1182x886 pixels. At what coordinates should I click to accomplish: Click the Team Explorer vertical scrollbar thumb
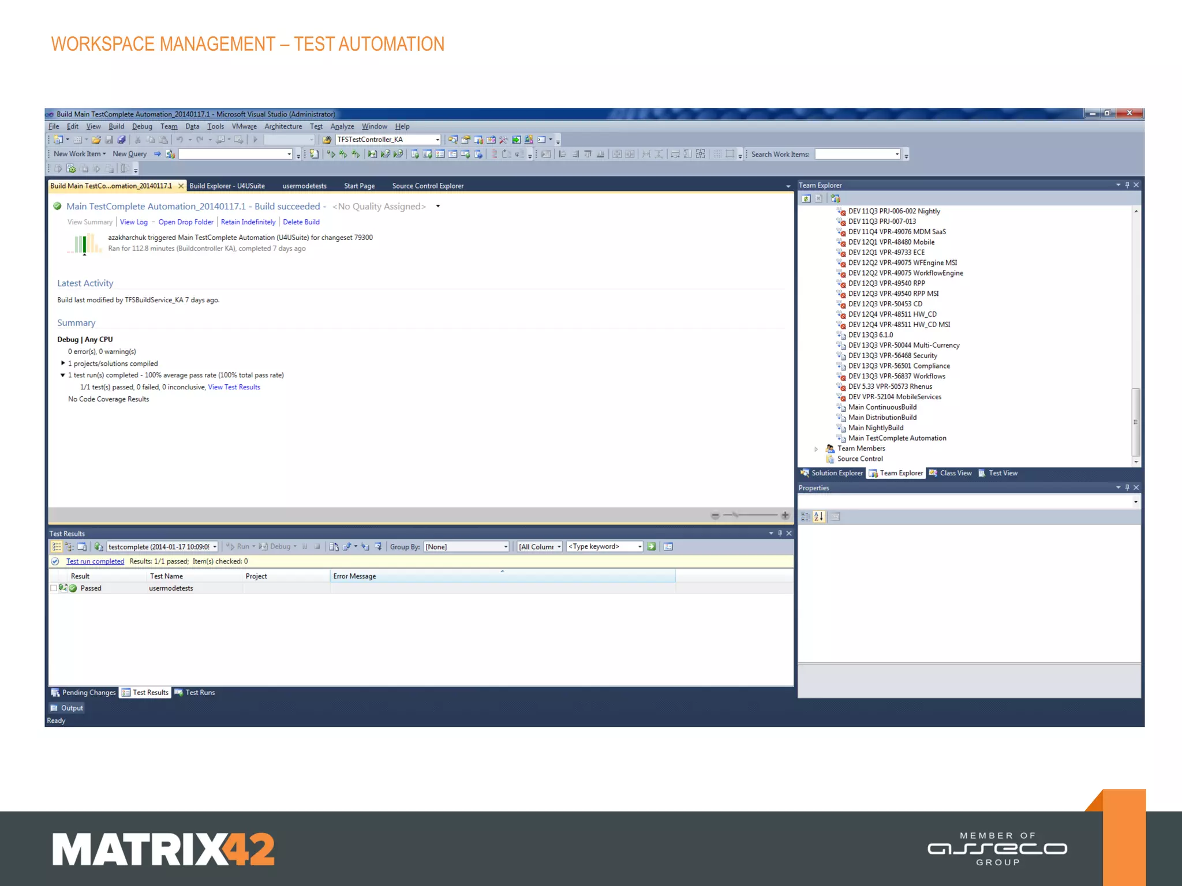[x=1136, y=422]
